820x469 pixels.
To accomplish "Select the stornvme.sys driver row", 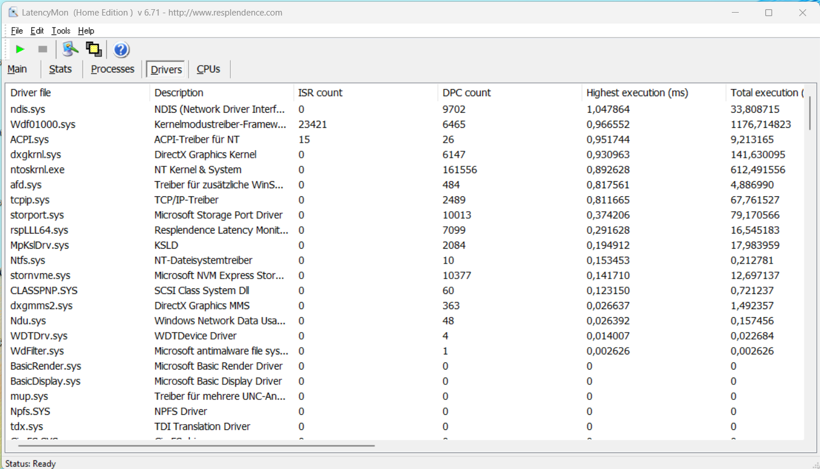I will [405, 276].
